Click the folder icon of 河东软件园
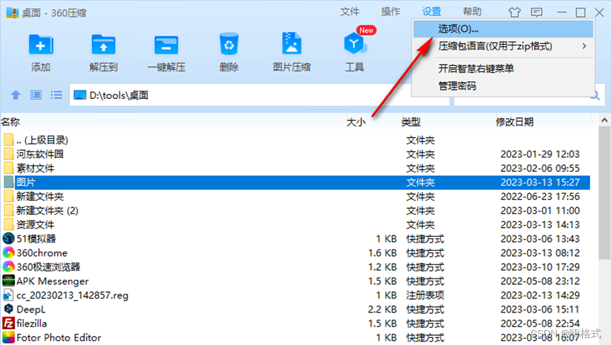This screenshot has height=345, width=612. tap(8, 154)
